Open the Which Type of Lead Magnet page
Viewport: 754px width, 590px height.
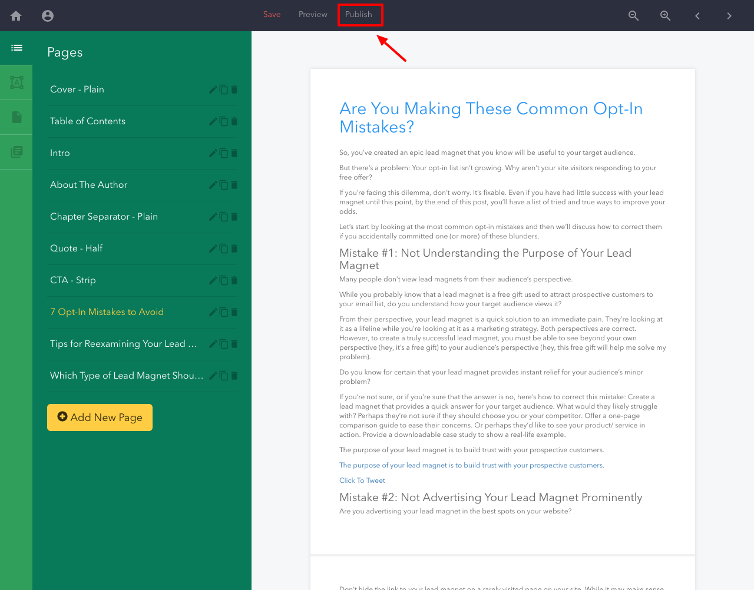(127, 376)
